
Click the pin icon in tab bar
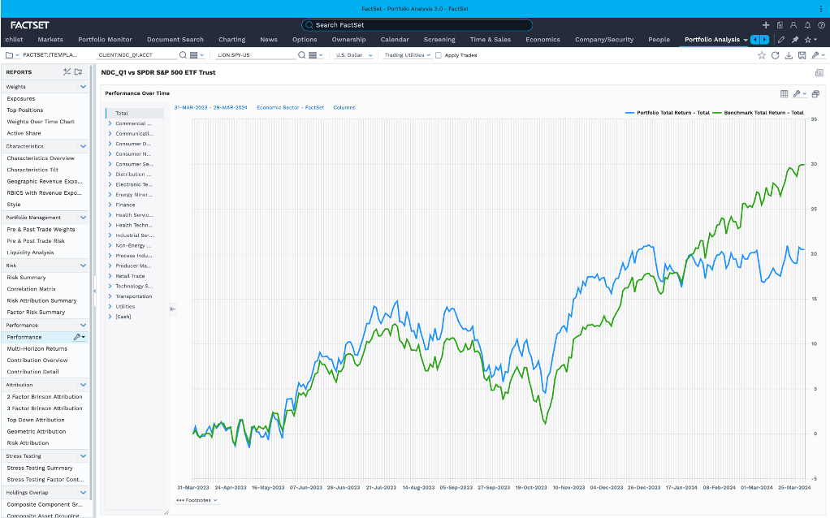(794, 40)
